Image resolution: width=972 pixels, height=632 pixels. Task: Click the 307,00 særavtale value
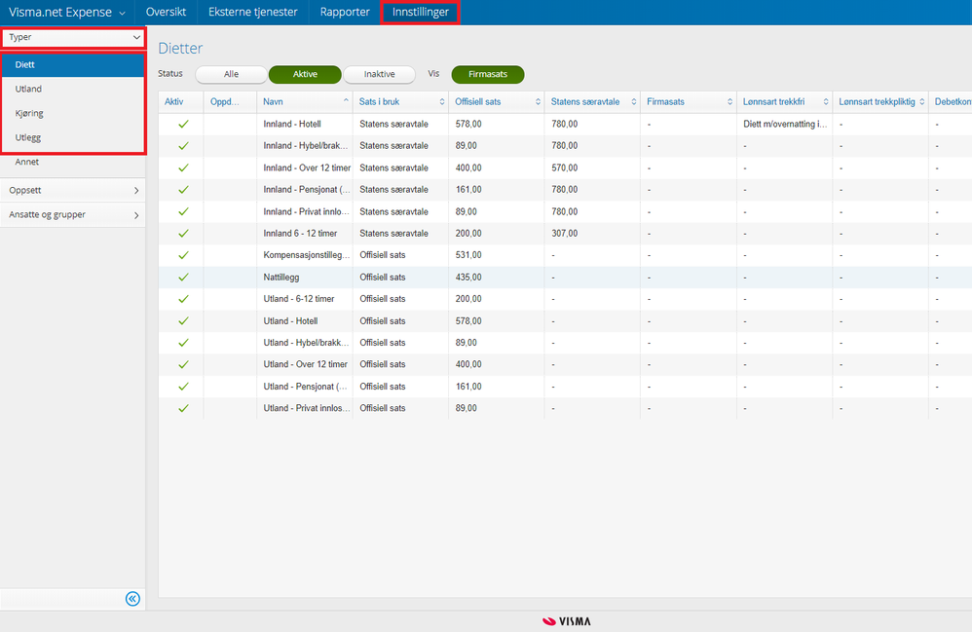click(x=564, y=234)
